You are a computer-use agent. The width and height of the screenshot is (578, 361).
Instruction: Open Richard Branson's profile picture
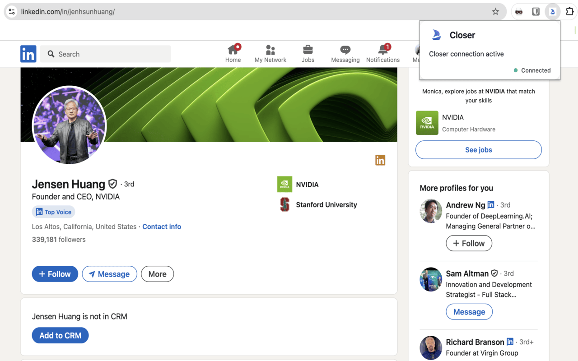[x=431, y=347]
